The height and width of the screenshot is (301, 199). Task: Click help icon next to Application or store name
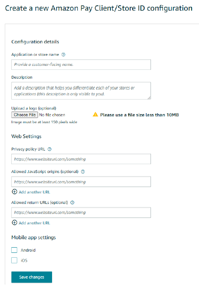tap(63, 55)
